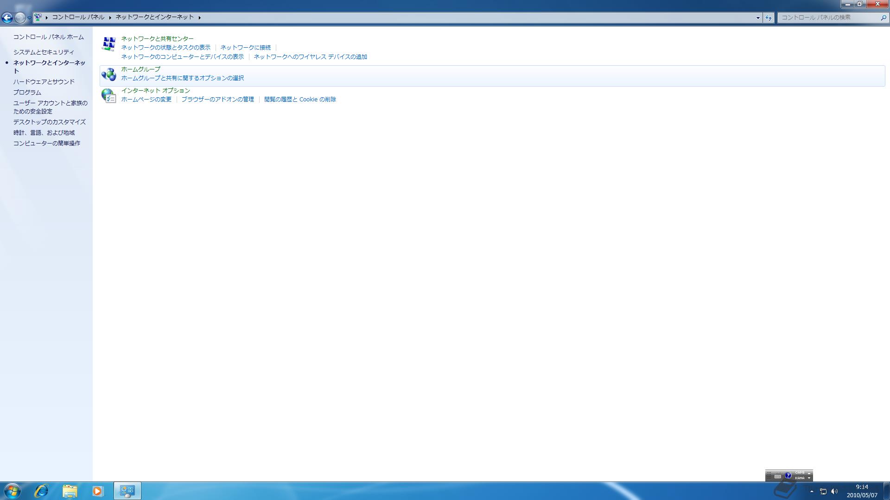Select ネットワークとインターネット in sidebar

pyautogui.click(x=49, y=67)
